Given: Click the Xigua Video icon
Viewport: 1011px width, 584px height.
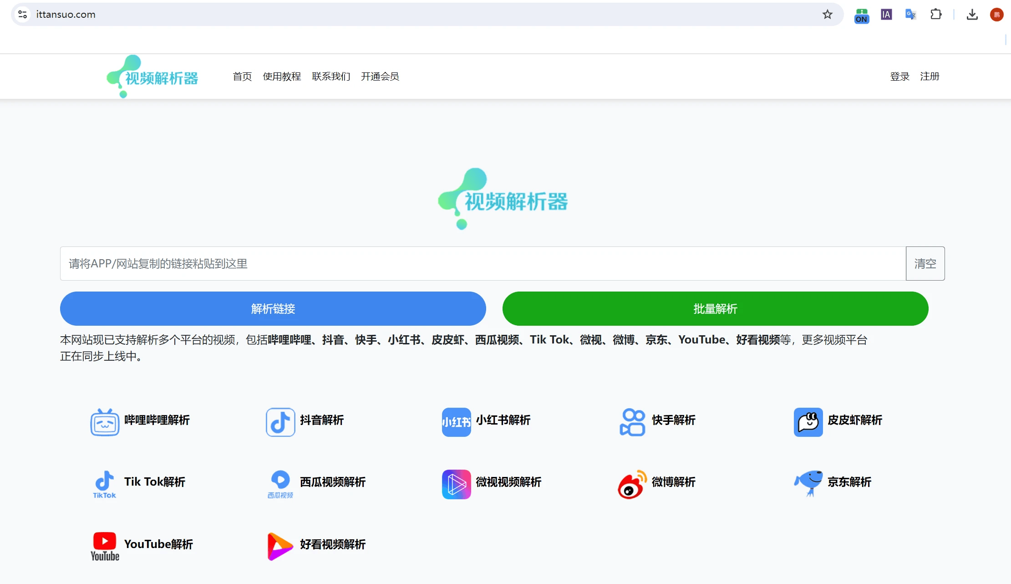Looking at the screenshot, I should click(280, 484).
